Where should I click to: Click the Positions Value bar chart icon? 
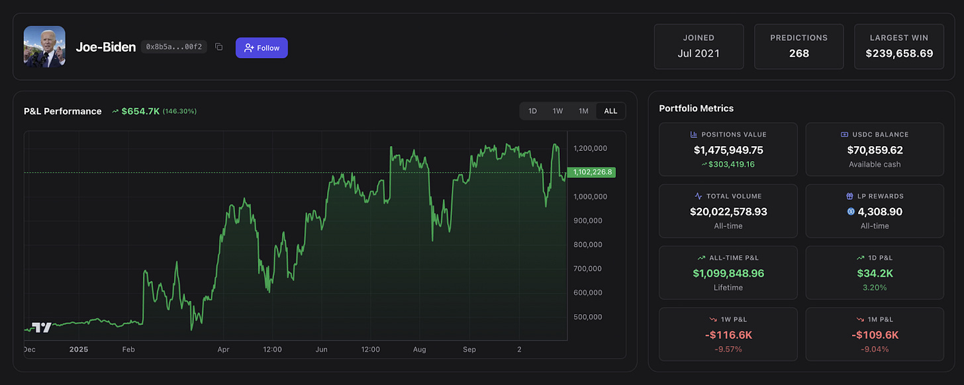(694, 134)
